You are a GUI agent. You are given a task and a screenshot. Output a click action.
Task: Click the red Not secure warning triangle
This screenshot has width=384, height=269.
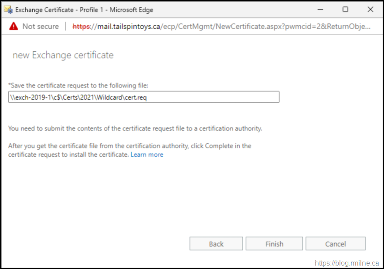tap(13, 27)
